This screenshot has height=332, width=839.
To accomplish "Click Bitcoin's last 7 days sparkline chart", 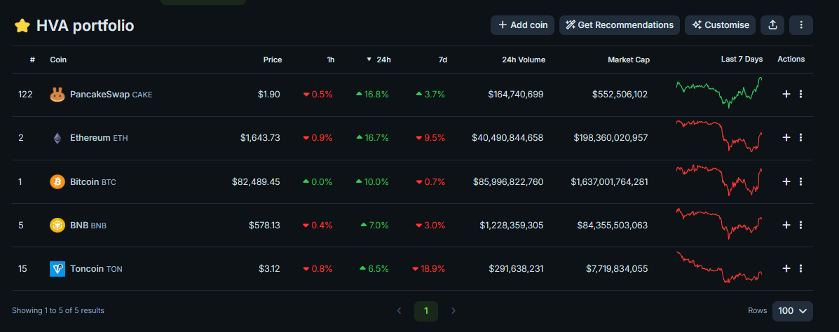I will coord(719,181).
